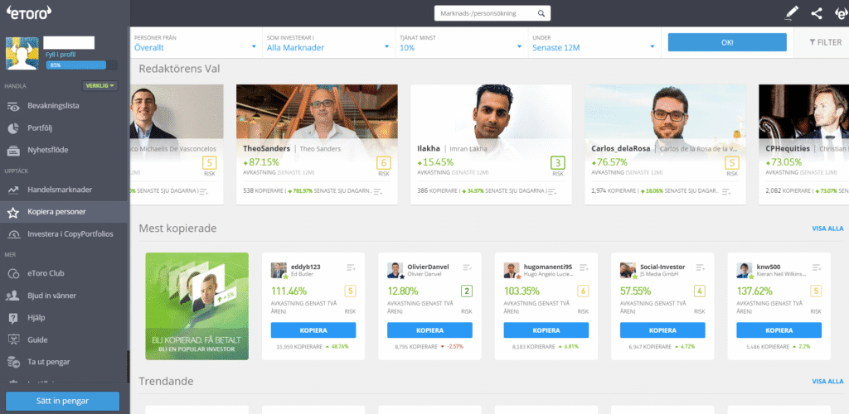Screen dimensions: 849x414
Task: Click the share icon in top bar
Action: pos(817,13)
